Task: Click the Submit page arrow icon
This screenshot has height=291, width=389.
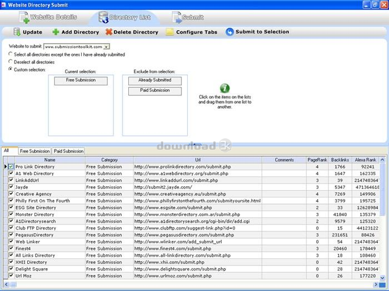Action: click(x=177, y=17)
